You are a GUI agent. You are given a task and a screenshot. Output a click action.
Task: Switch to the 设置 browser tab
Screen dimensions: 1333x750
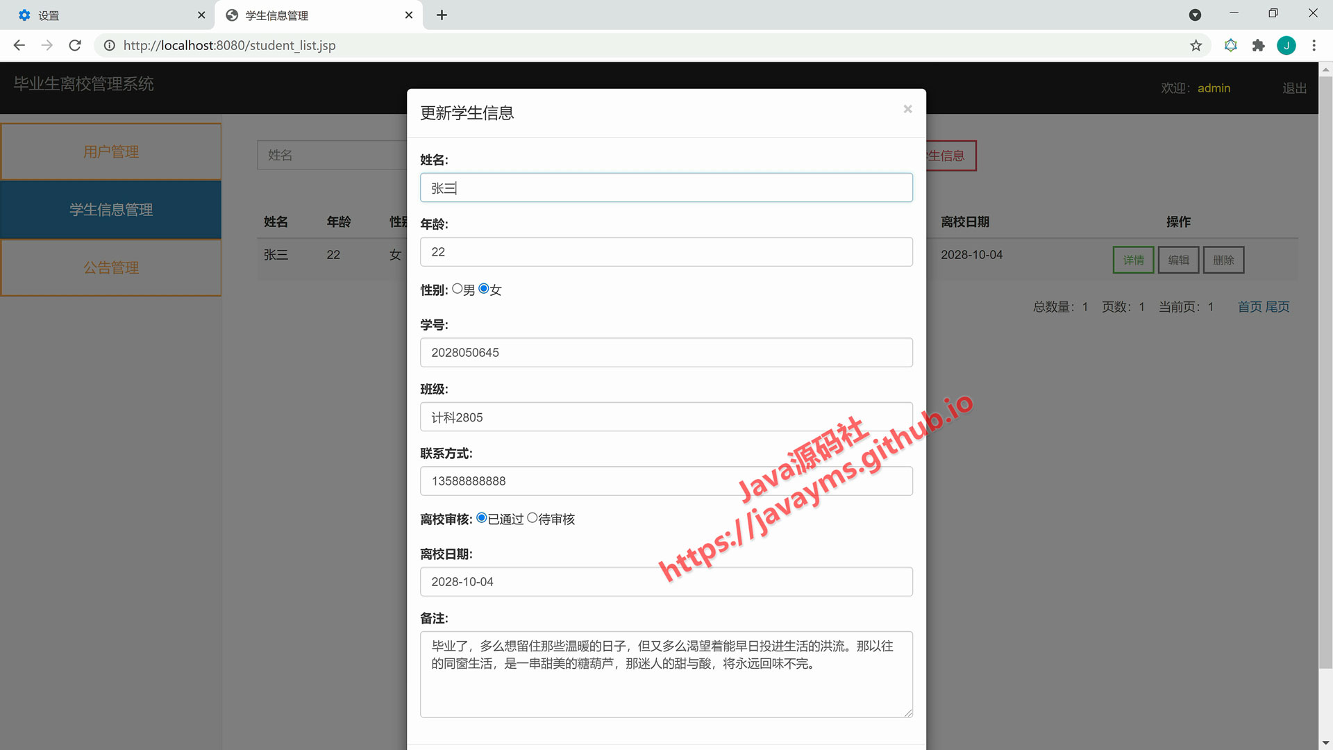pyautogui.click(x=108, y=15)
